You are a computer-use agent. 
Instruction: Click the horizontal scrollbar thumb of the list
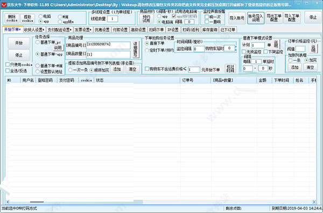[76, 202]
